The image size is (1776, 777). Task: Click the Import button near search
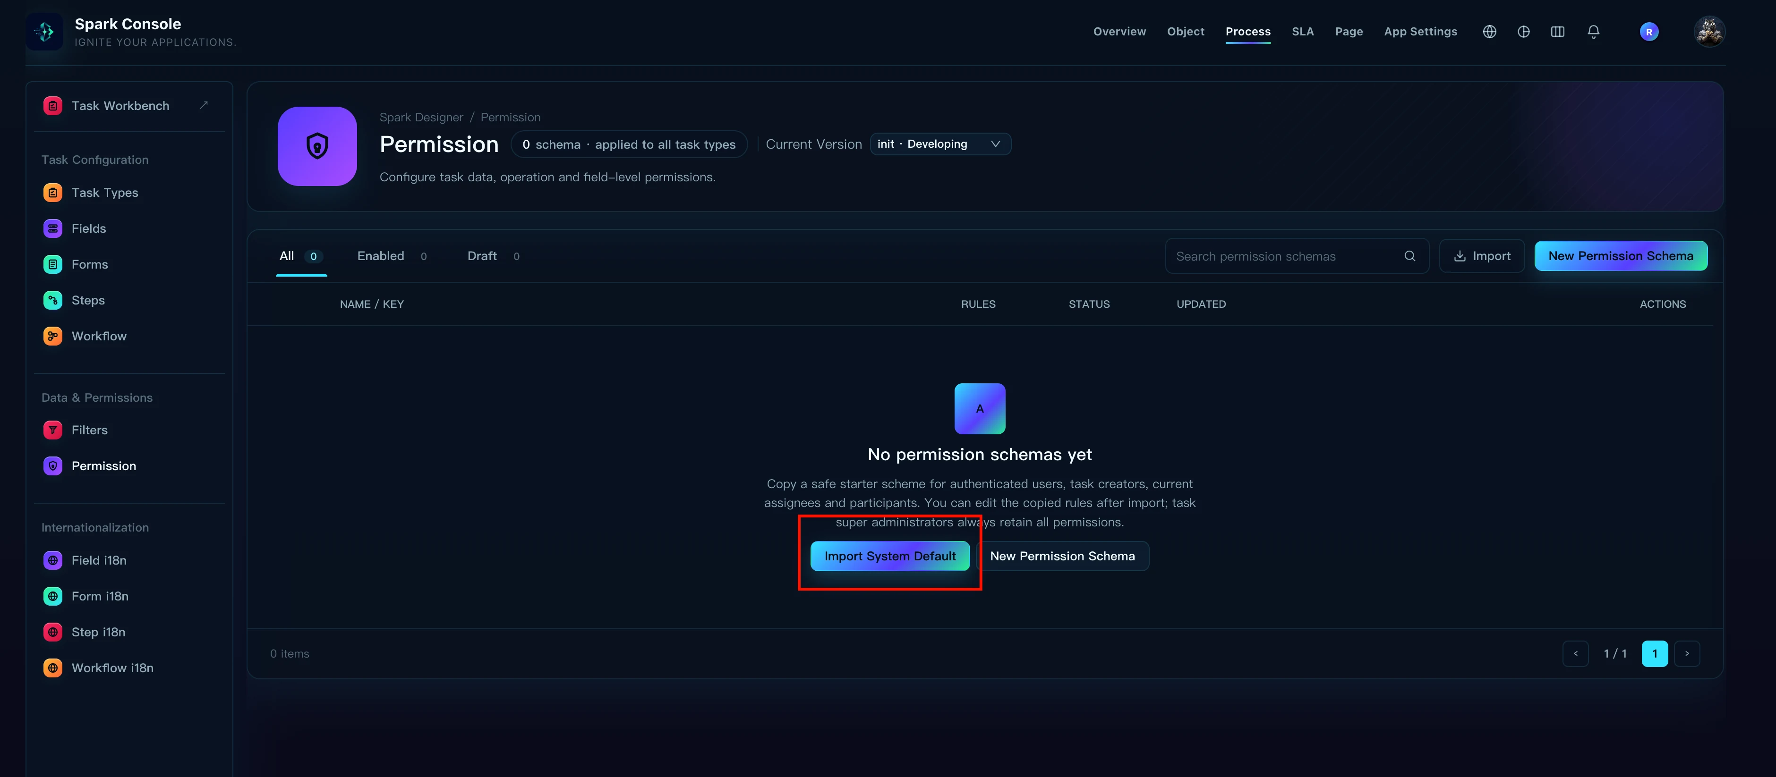[x=1482, y=256]
